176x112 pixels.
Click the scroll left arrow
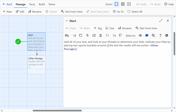2,111
